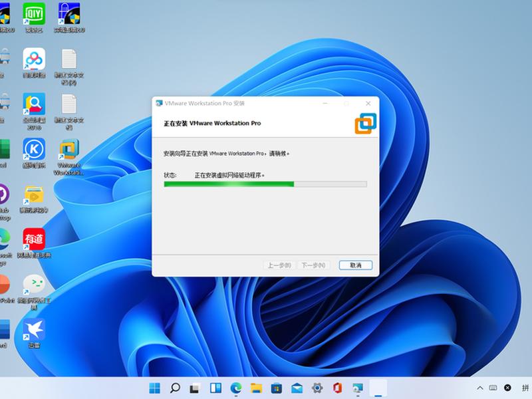
Task: Click the installation progress bar
Action: (x=265, y=184)
